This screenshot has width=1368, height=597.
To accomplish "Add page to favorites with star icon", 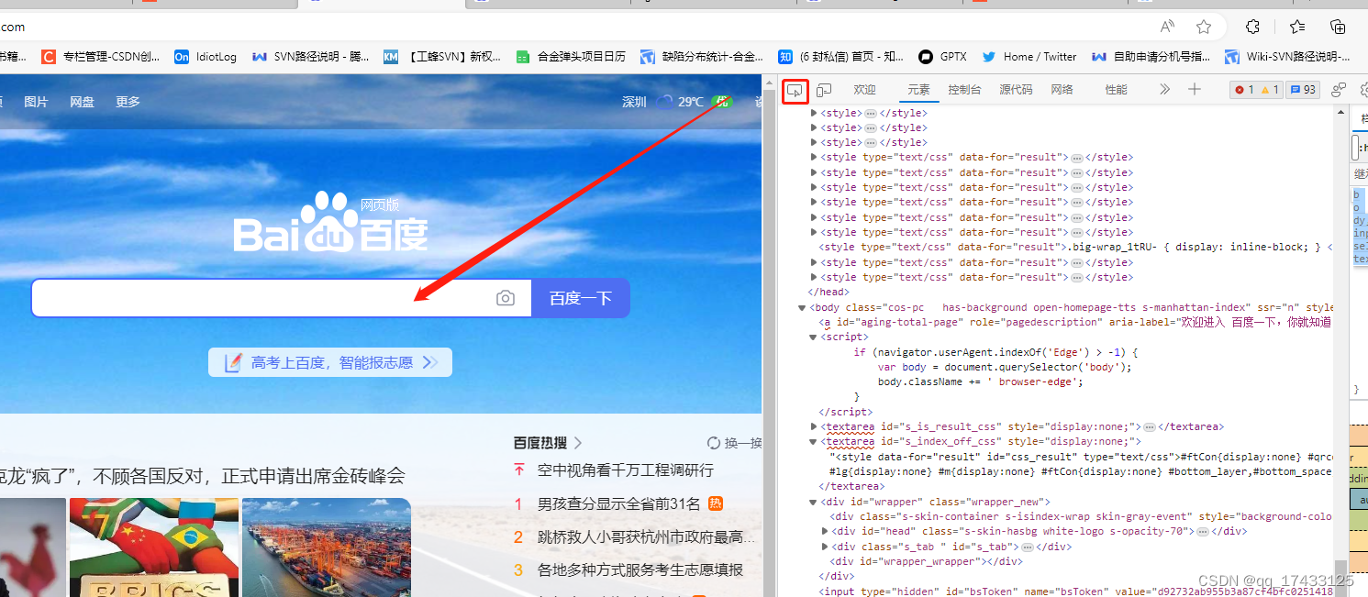I will tap(1204, 27).
